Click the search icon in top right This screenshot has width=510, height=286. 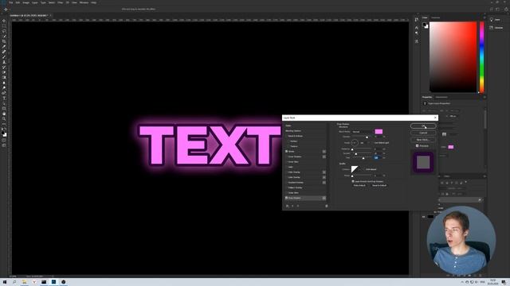coord(492,10)
